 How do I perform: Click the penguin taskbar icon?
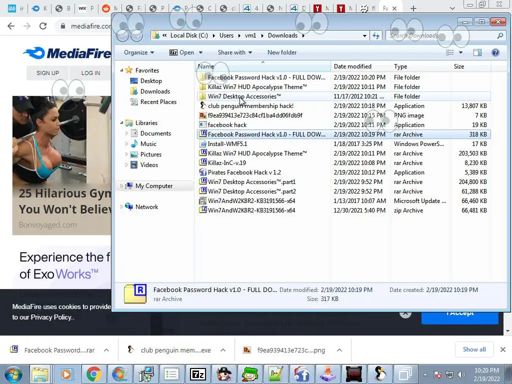(380, 374)
